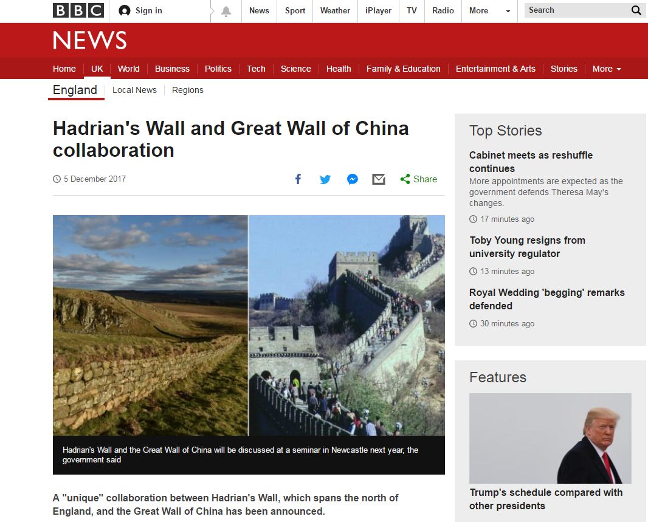Viewport: 648px width, 522px height.
Task: Click in the Search input field
Action: (x=576, y=10)
